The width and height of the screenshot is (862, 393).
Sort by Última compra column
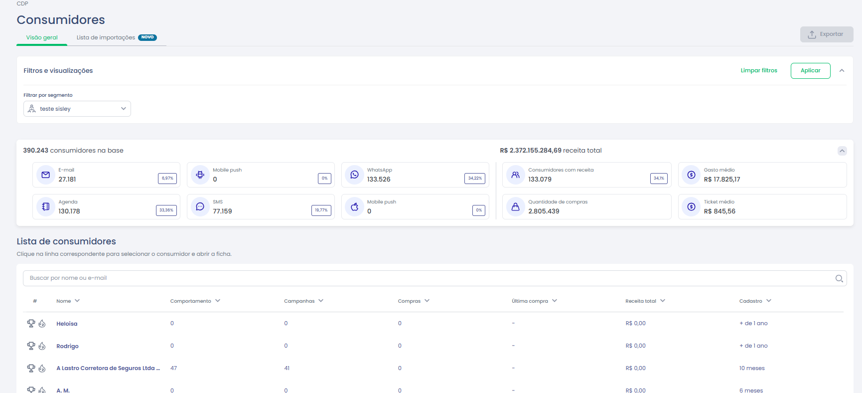click(535, 301)
